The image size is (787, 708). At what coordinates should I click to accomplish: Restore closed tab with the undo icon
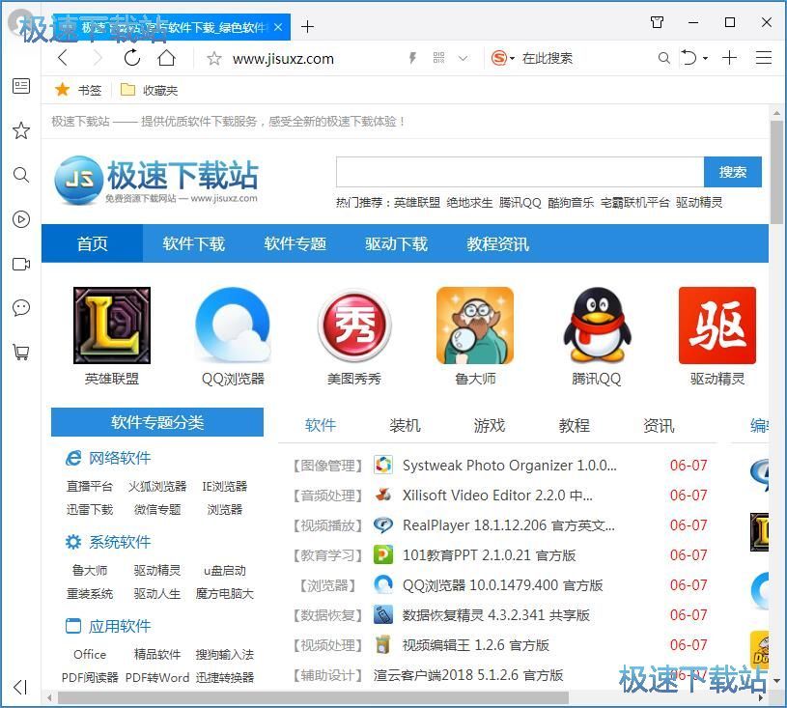tap(689, 58)
